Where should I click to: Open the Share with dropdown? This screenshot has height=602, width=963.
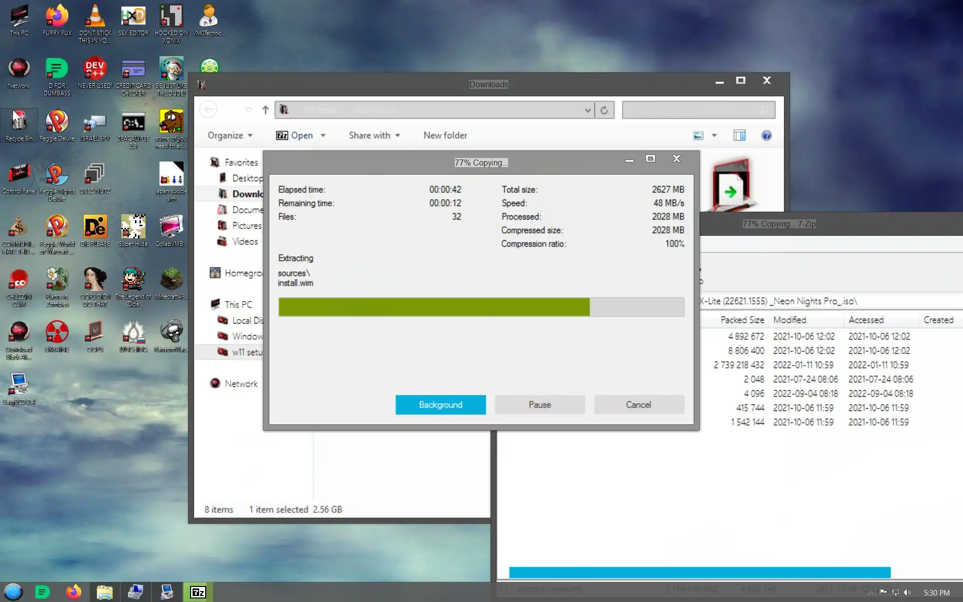pyautogui.click(x=374, y=135)
